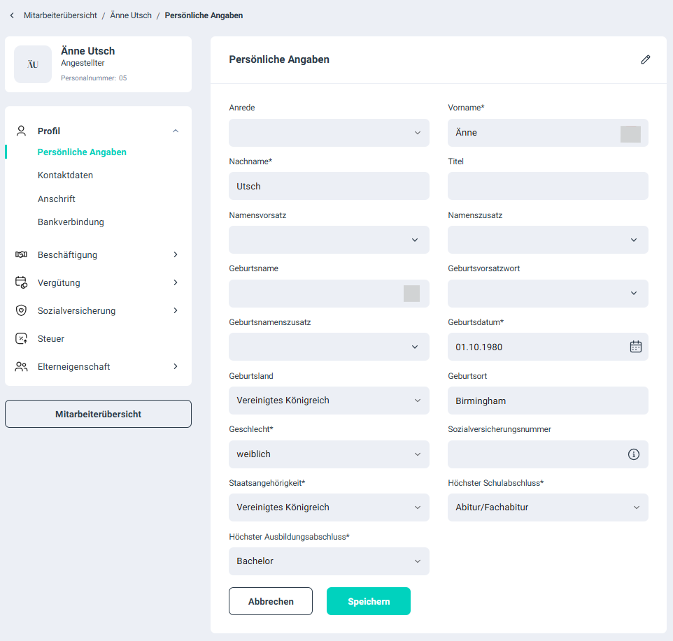673x641 pixels.
Task: Click the Abbrechen button
Action: (x=271, y=601)
